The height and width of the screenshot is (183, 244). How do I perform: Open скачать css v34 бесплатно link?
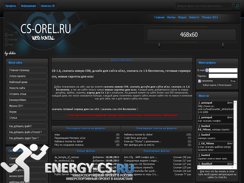[x=119, y=109]
